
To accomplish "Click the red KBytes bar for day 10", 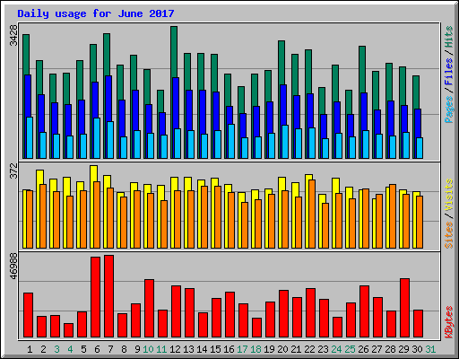I will (149, 309).
